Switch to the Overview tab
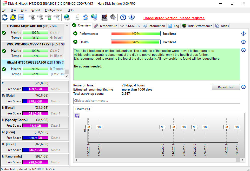The image size is (250, 171). (x=82, y=25)
